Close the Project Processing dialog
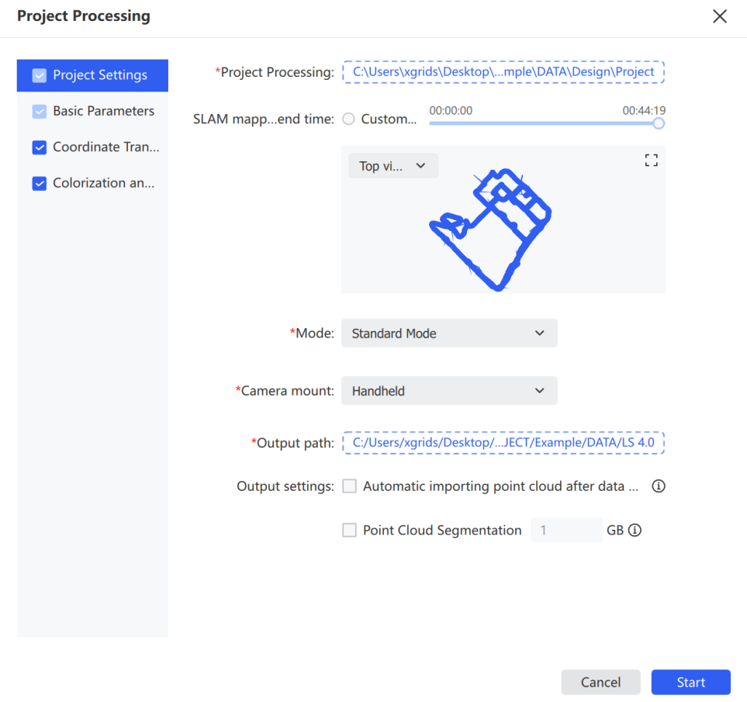 pos(719,16)
